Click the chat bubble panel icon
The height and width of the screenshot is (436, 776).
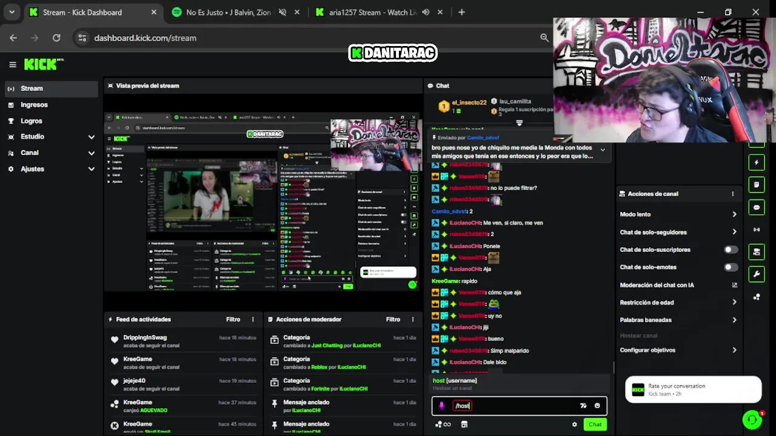tap(757, 207)
